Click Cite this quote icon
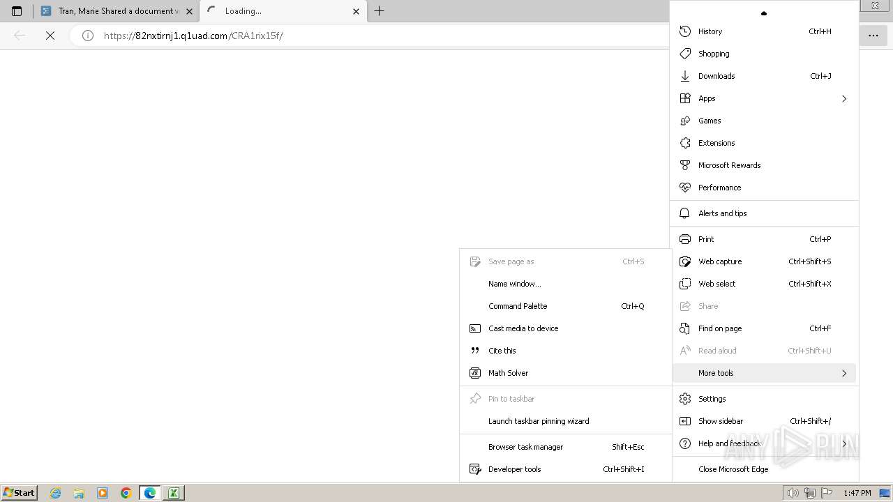Image resolution: width=893 pixels, height=502 pixels. pos(475,351)
